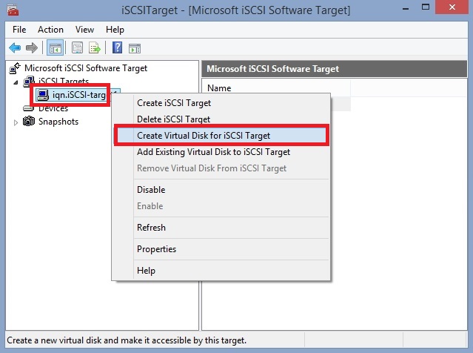Screen dimensions: 473x353
Task: Toggle the Show/Hide Console Tree icon
Action: tap(56, 47)
